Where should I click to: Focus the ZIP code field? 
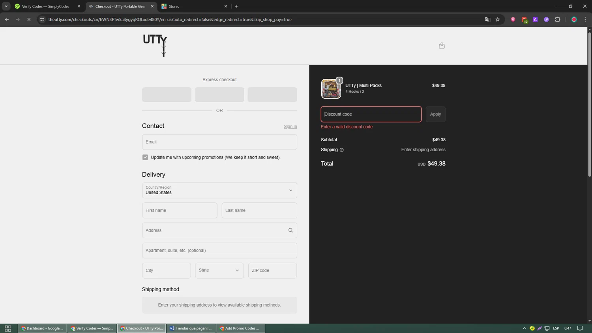tap(272, 271)
